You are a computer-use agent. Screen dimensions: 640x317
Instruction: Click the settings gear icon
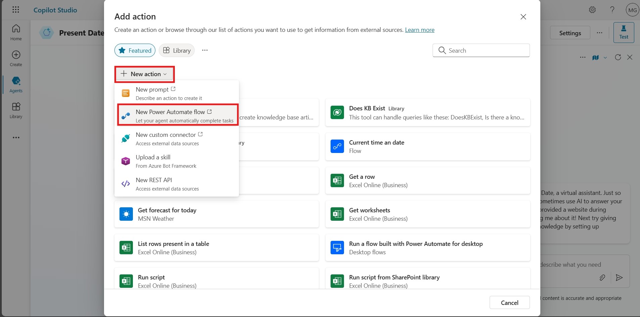click(x=592, y=10)
